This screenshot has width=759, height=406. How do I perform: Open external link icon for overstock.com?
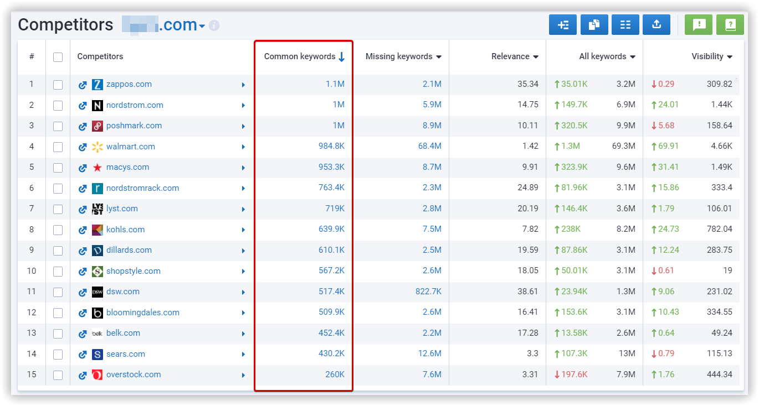[83, 376]
